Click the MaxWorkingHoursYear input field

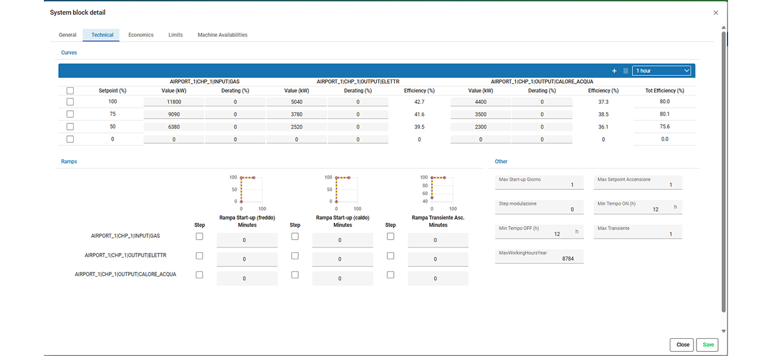pyautogui.click(x=540, y=256)
